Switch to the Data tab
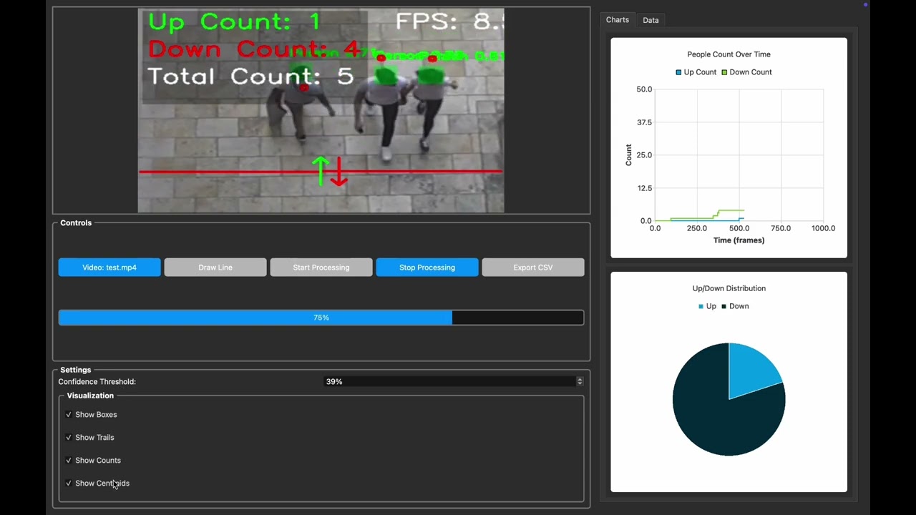The width and height of the screenshot is (916, 515). pos(651,20)
